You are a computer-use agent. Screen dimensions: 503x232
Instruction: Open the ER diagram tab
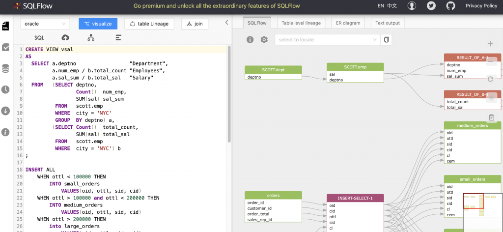[348, 23]
